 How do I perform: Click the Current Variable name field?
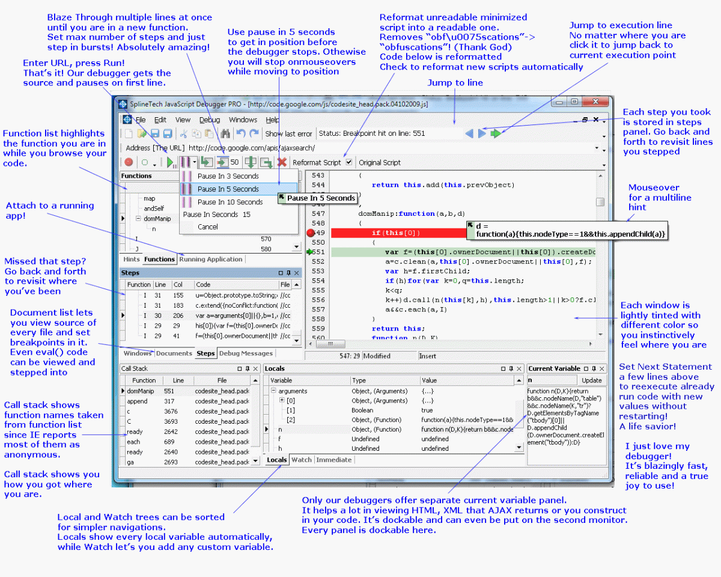[552, 380]
